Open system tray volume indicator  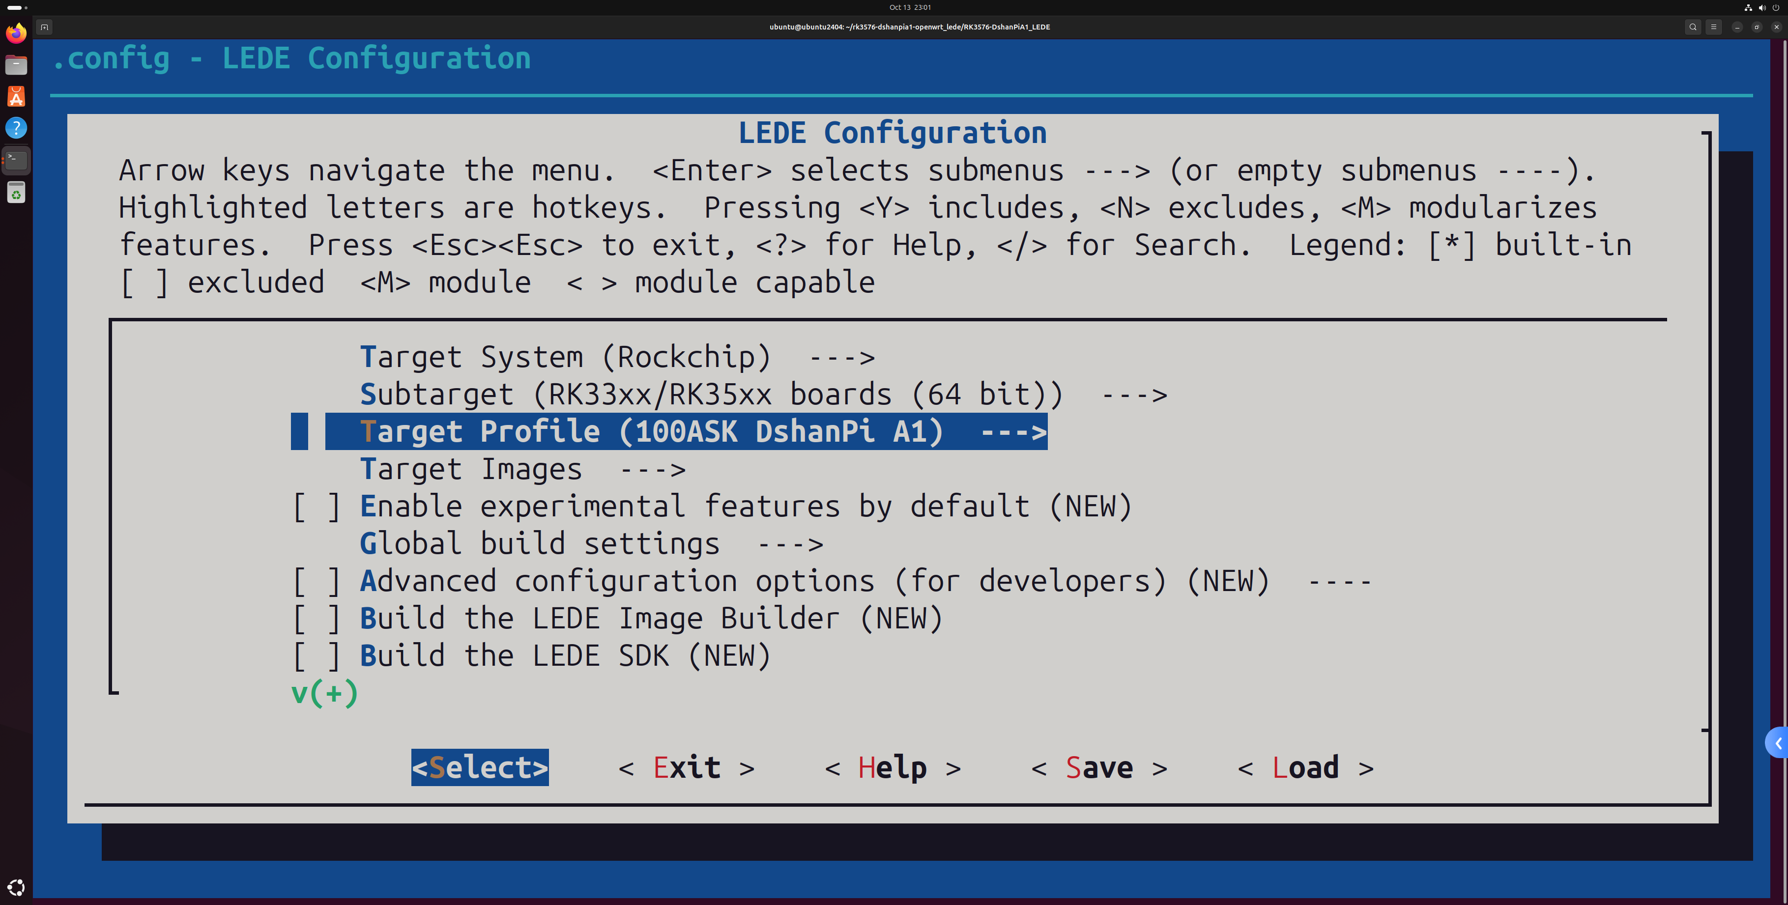pos(1762,8)
